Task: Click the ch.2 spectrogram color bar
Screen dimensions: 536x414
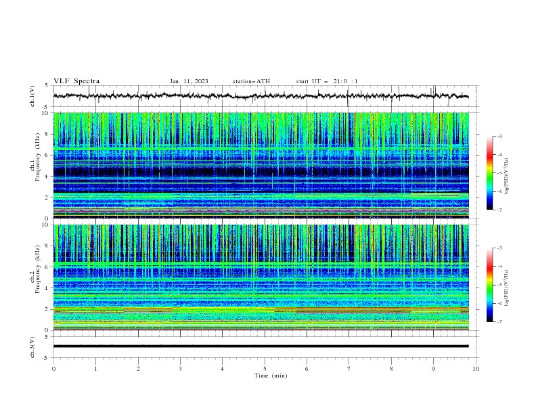Action: tap(490, 285)
